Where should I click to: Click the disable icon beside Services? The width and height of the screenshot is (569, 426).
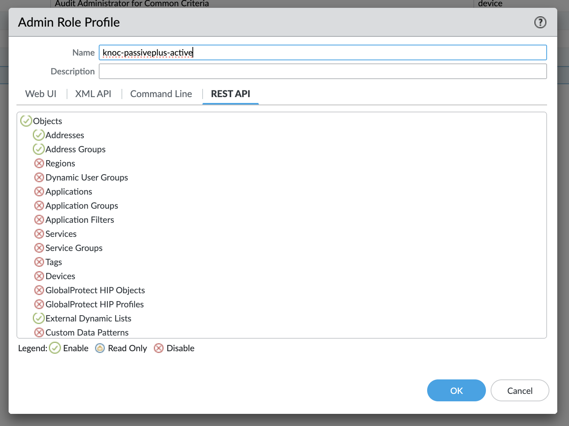(39, 233)
